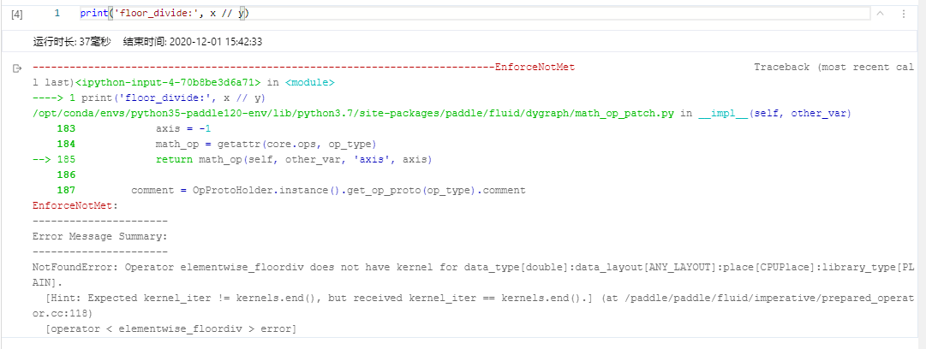
Task: Click the ipython-input-4-70b8be3d6a71 reference
Action: pos(168,82)
